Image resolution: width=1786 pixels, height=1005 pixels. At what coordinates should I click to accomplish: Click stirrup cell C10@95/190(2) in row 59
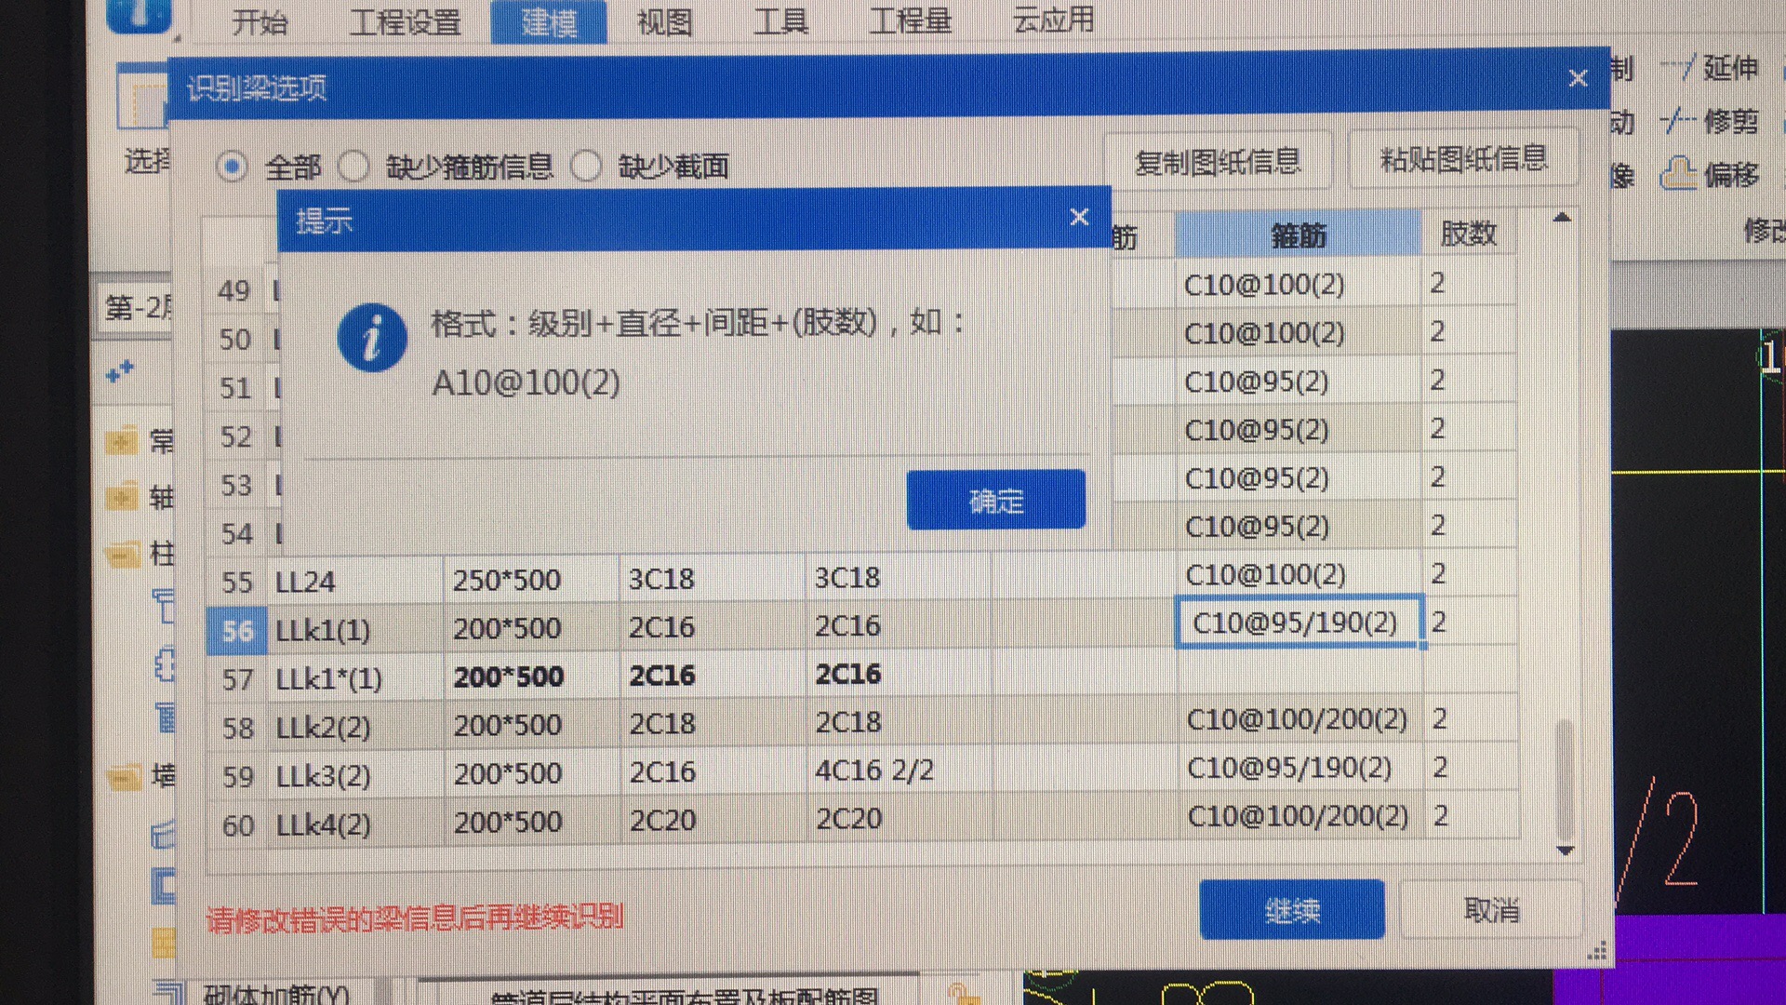(x=1300, y=767)
